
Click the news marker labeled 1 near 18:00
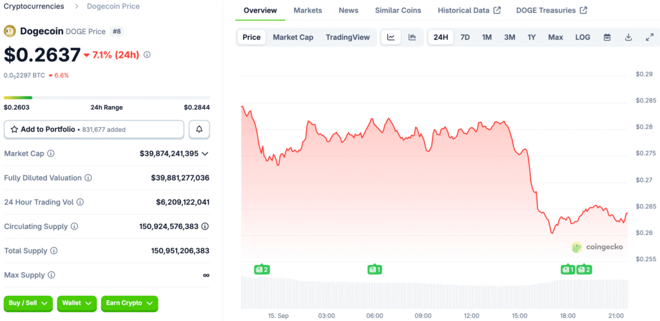click(568, 270)
